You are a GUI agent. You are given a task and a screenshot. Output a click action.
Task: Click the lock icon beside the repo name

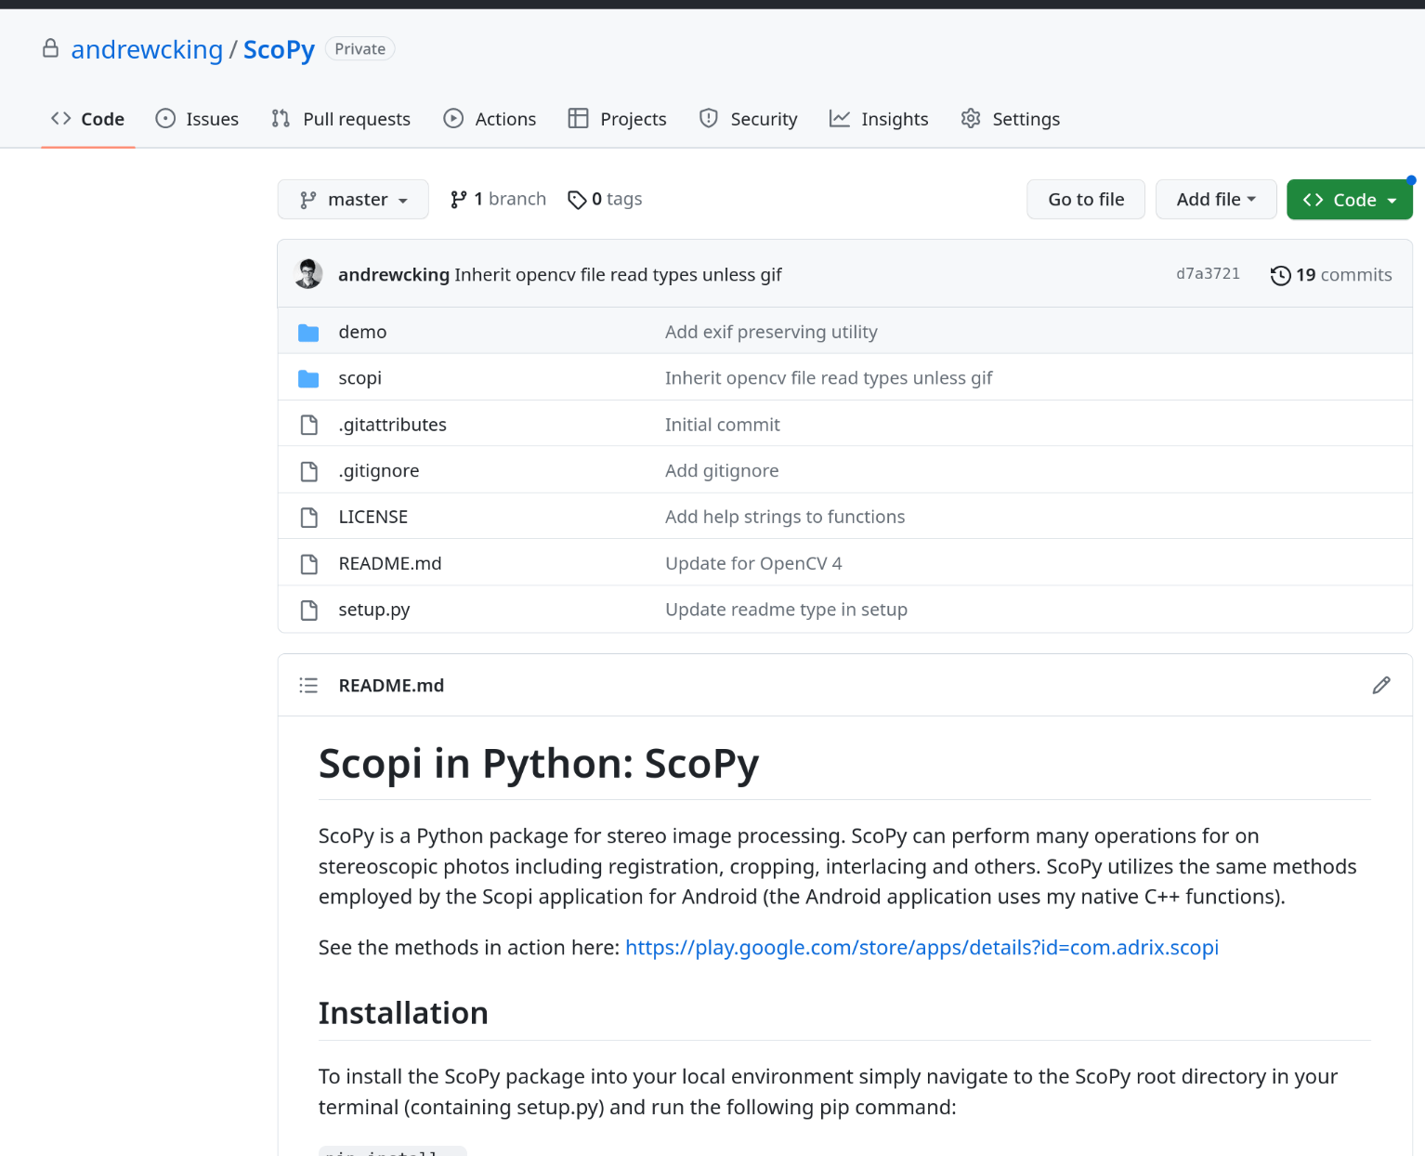tap(50, 48)
